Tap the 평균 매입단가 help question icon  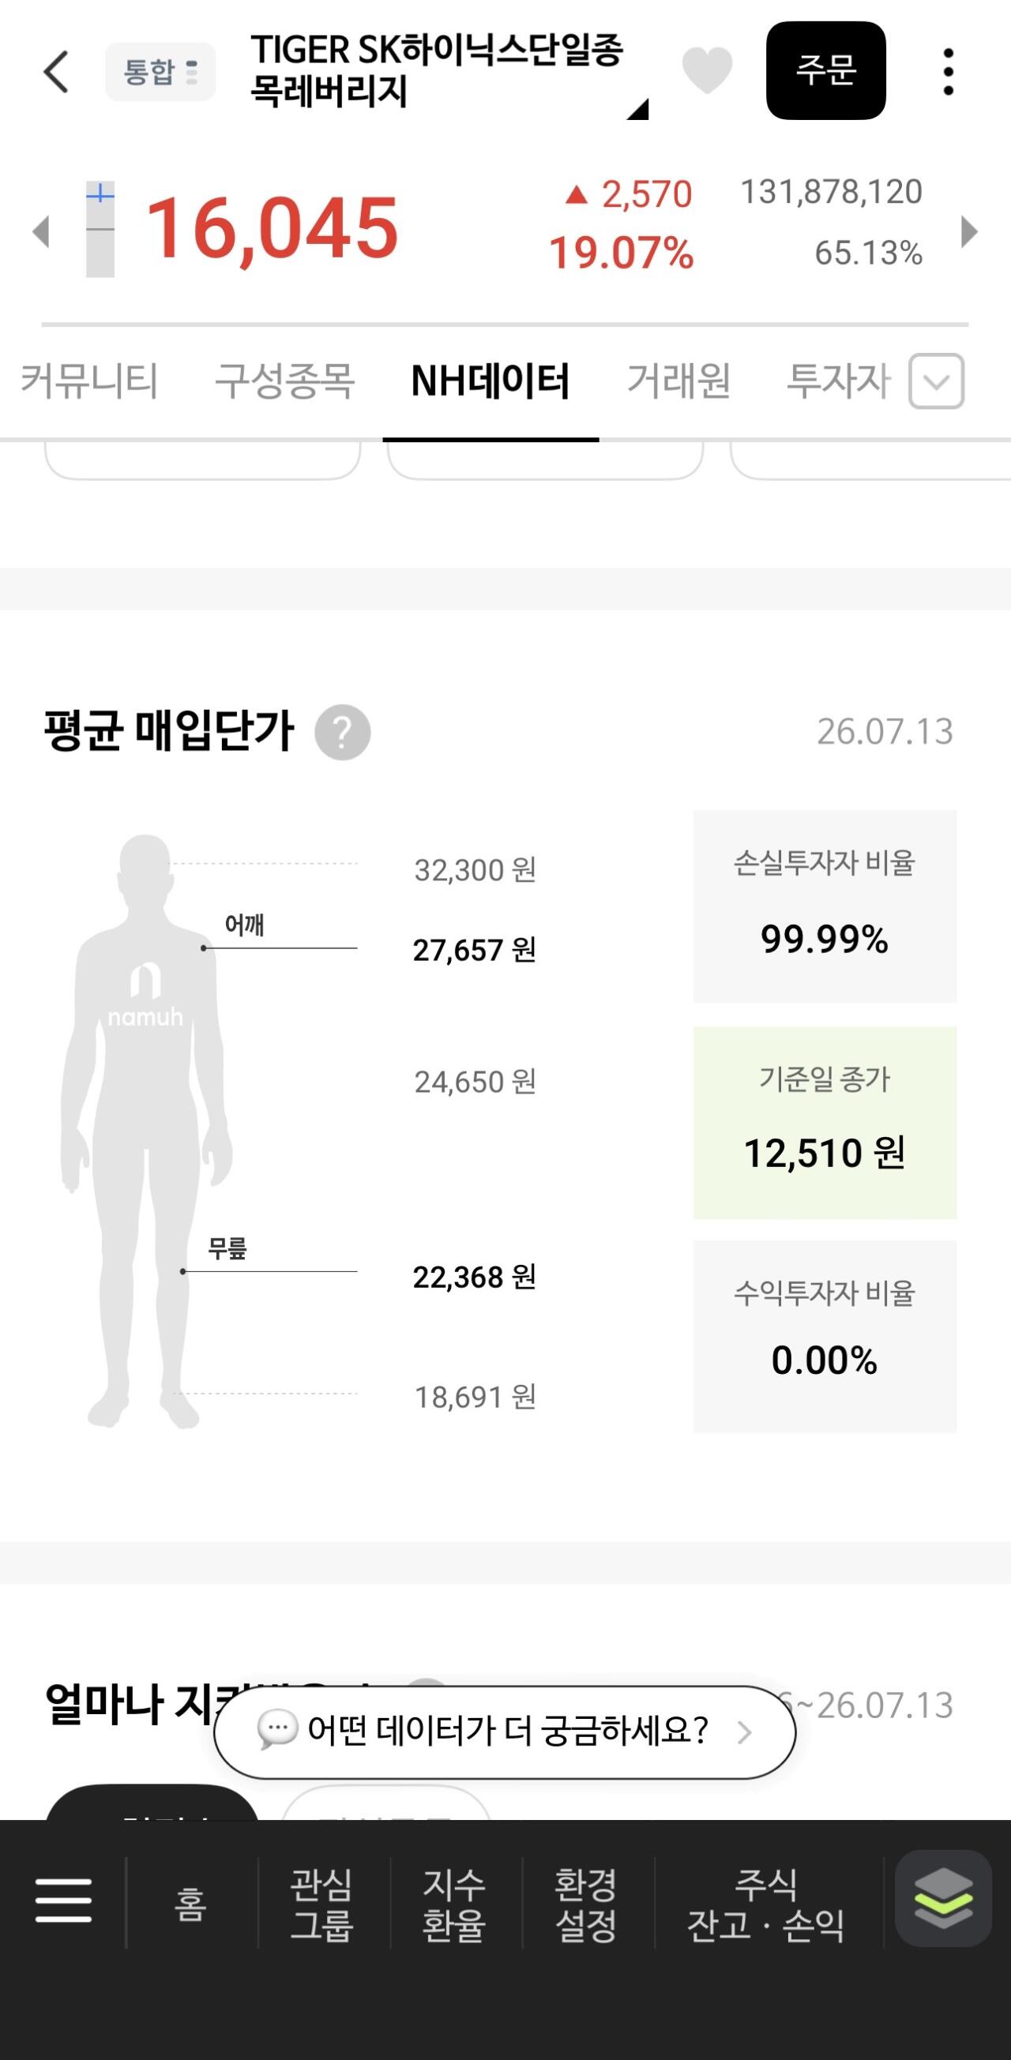coord(342,732)
